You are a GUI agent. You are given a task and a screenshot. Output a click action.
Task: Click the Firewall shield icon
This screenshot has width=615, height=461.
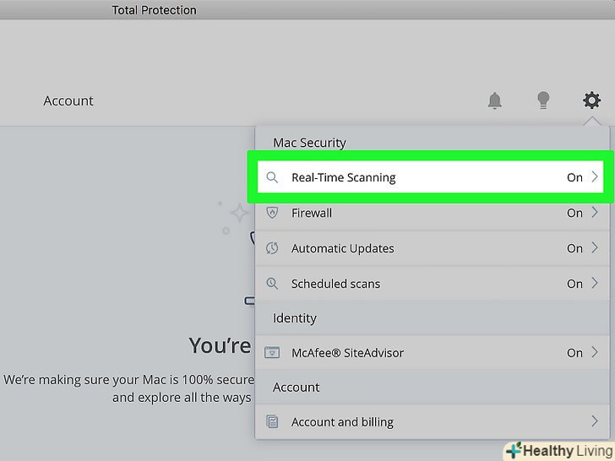pos(272,213)
